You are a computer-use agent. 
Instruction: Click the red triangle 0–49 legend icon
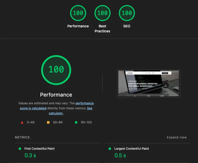pyautogui.click(x=22, y=122)
